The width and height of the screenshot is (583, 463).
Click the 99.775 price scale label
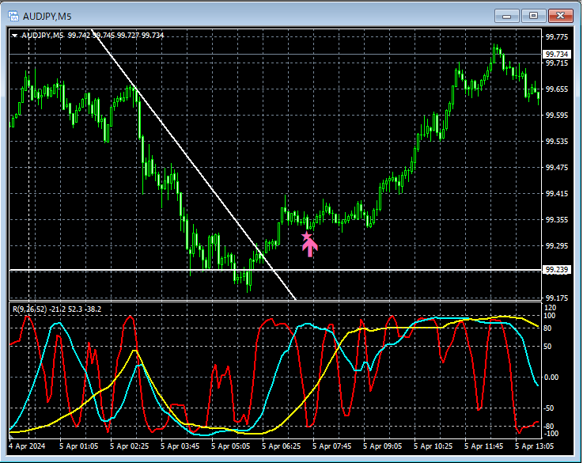(557, 36)
